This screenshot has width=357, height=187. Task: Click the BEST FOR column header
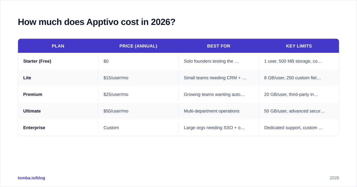click(219, 46)
